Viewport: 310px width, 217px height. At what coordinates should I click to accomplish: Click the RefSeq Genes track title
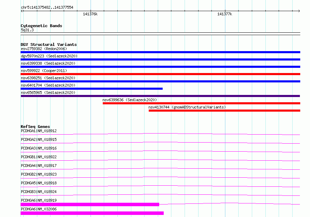coord(35,127)
